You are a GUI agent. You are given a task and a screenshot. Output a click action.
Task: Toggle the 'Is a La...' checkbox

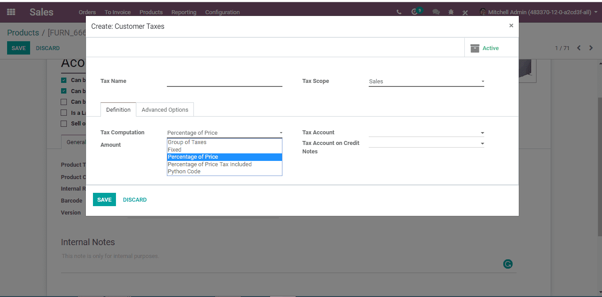pyautogui.click(x=64, y=113)
